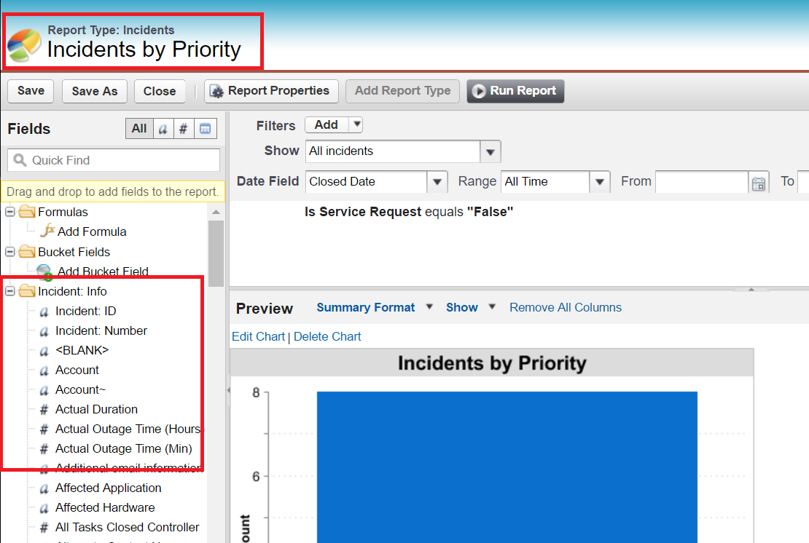Open Report Properties using the gear icon

(216, 90)
